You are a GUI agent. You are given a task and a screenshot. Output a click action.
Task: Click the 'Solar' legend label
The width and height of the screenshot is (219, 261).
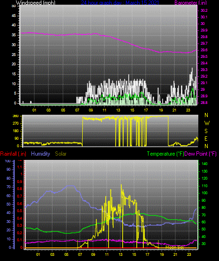coord(61,154)
